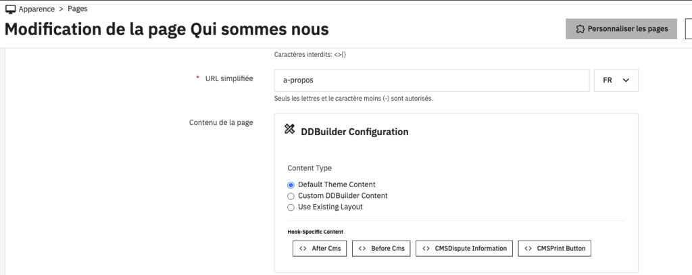Click the DDBuilder Configuration heading text
692x275 pixels.
coord(354,132)
